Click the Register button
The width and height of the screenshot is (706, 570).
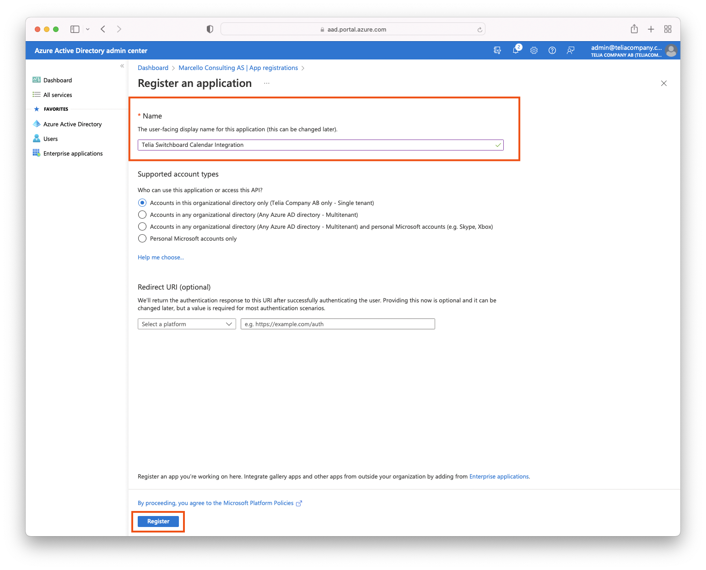click(158, 522)
